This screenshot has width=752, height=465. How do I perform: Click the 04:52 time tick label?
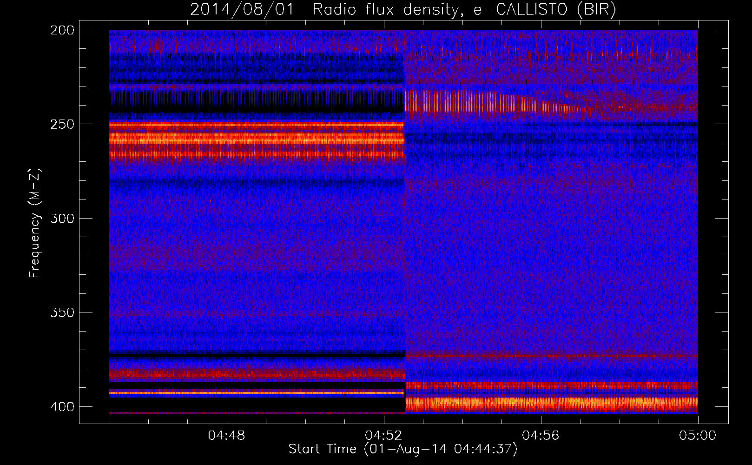[x=383, y=436]
